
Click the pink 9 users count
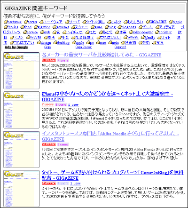[63, 144]
